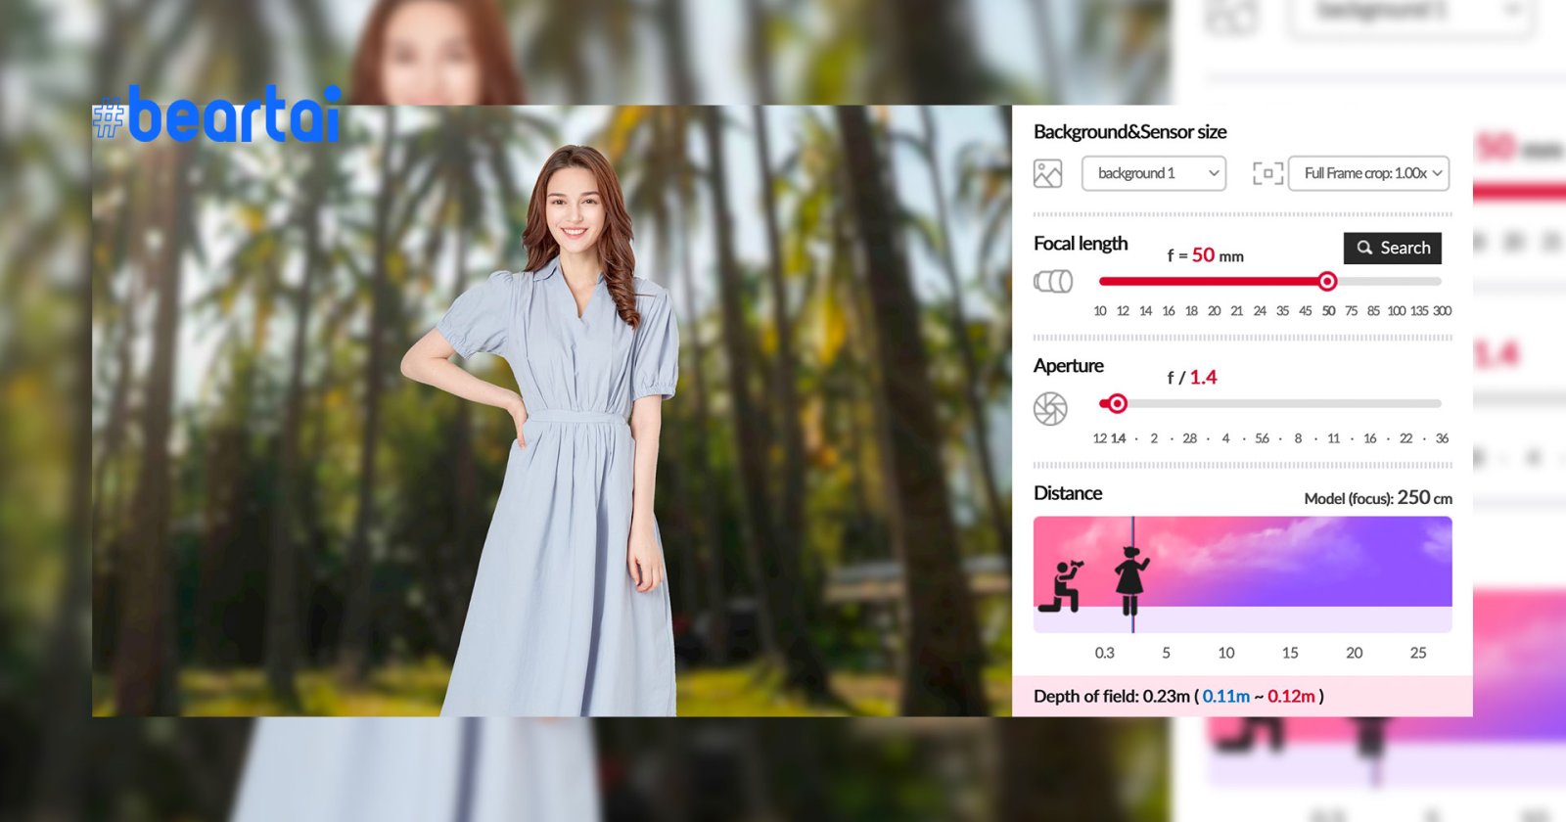The width and height of the screenshot is (1566, 822).
Task: Click the aperture blades icon
Action: 1050,409
